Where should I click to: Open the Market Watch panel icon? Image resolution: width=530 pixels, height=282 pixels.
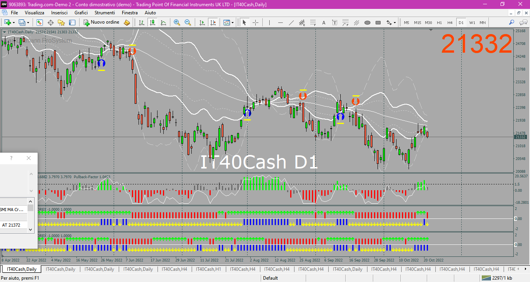pyautogui.click(x=40, y=22)
